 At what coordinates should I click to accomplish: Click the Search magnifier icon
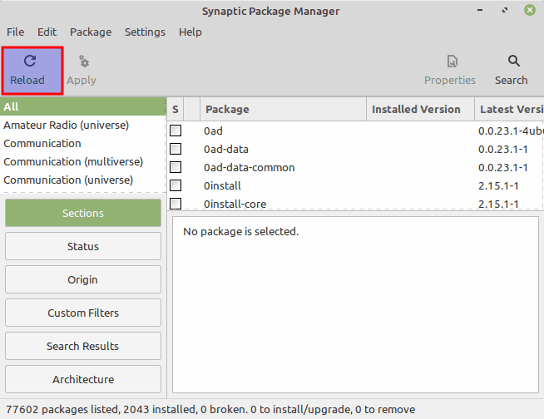[x=513, y=61]
